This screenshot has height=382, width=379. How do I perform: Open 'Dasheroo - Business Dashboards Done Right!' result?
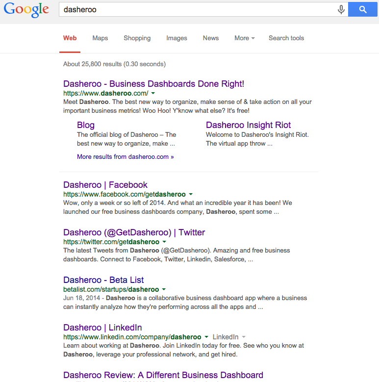[x=153, y=84]
